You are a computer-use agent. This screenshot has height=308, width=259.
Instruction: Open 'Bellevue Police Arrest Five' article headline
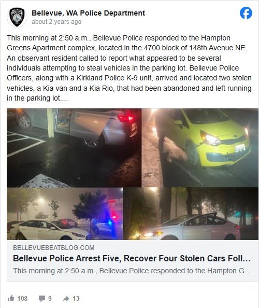click(x=132, y=259)
